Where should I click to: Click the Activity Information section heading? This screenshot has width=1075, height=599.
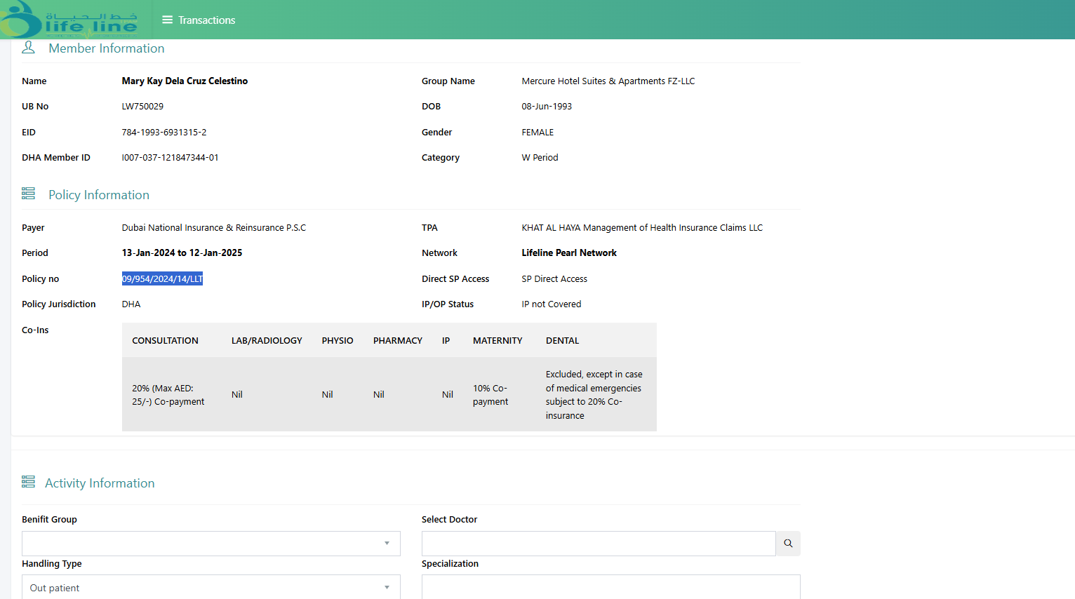click(100, 483)
